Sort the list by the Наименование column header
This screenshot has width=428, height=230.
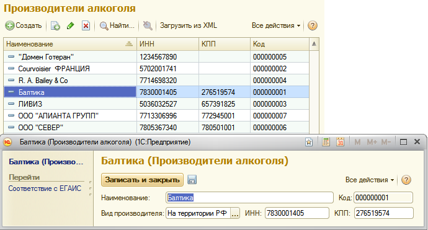[x=70, y=44]
